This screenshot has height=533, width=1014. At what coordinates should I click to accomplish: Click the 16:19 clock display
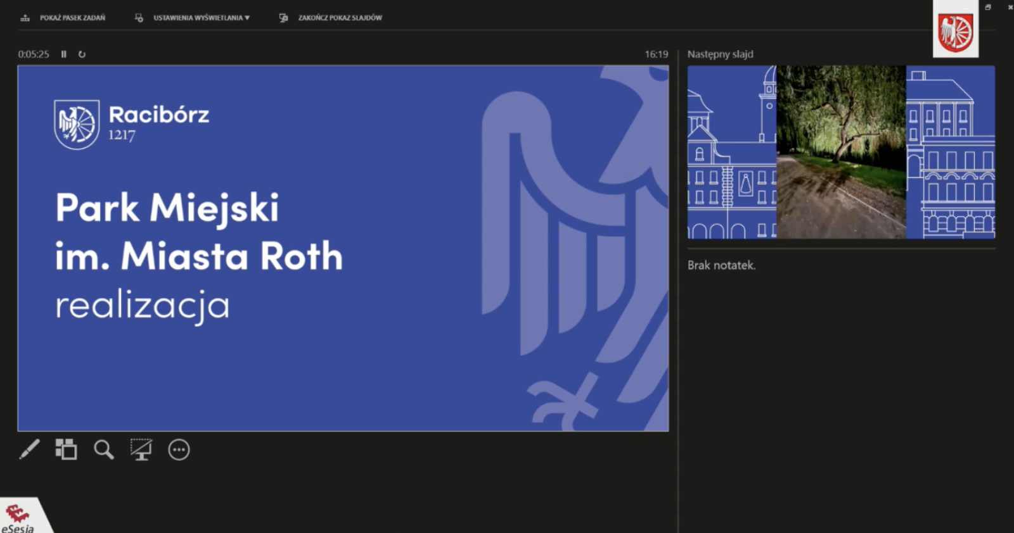(656, 54)
